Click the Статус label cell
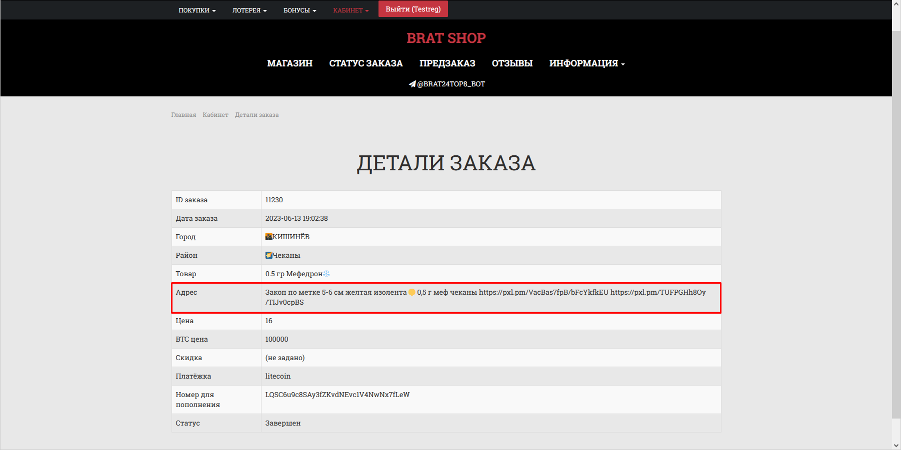 pos(216,423)
